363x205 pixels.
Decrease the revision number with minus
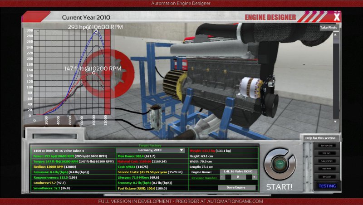pyautogui.click(x=221, y=177)
